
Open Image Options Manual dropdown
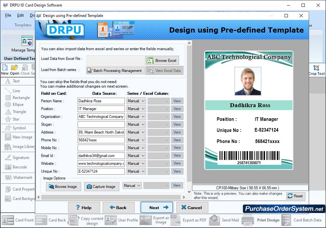coord(132,186)
